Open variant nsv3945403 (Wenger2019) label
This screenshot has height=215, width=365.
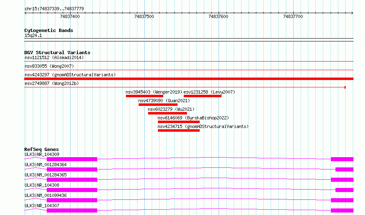click(x=154, y=92)
